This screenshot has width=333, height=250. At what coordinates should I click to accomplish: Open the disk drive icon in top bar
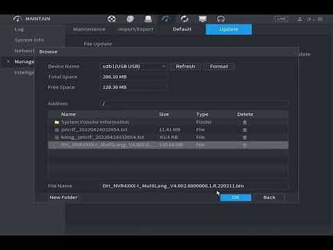148,19
